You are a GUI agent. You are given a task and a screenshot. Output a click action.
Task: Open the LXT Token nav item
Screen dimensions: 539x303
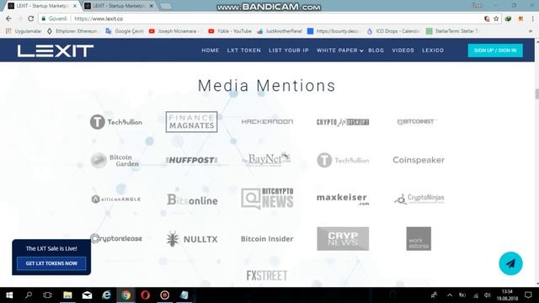(243, 50)
